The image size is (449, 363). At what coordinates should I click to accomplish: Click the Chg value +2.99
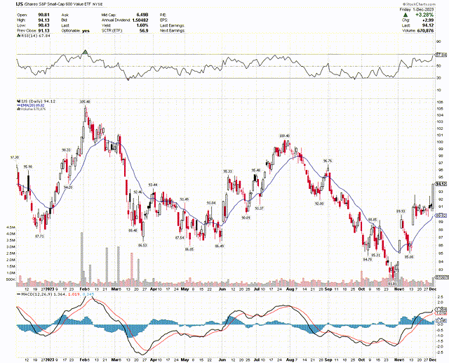pyautogui.click(x=427, y=20)
